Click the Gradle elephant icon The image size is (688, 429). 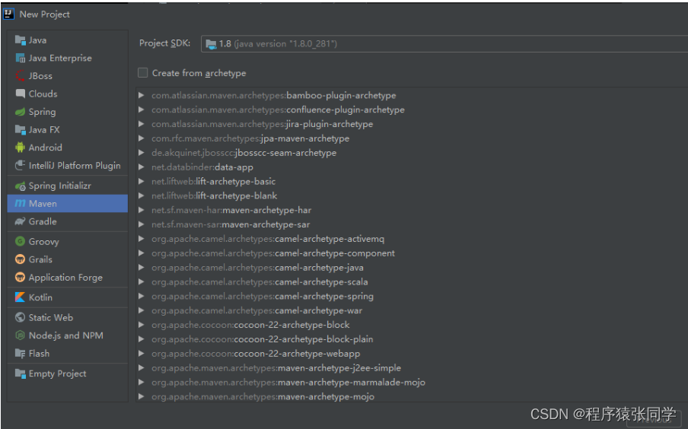(21, 221)
